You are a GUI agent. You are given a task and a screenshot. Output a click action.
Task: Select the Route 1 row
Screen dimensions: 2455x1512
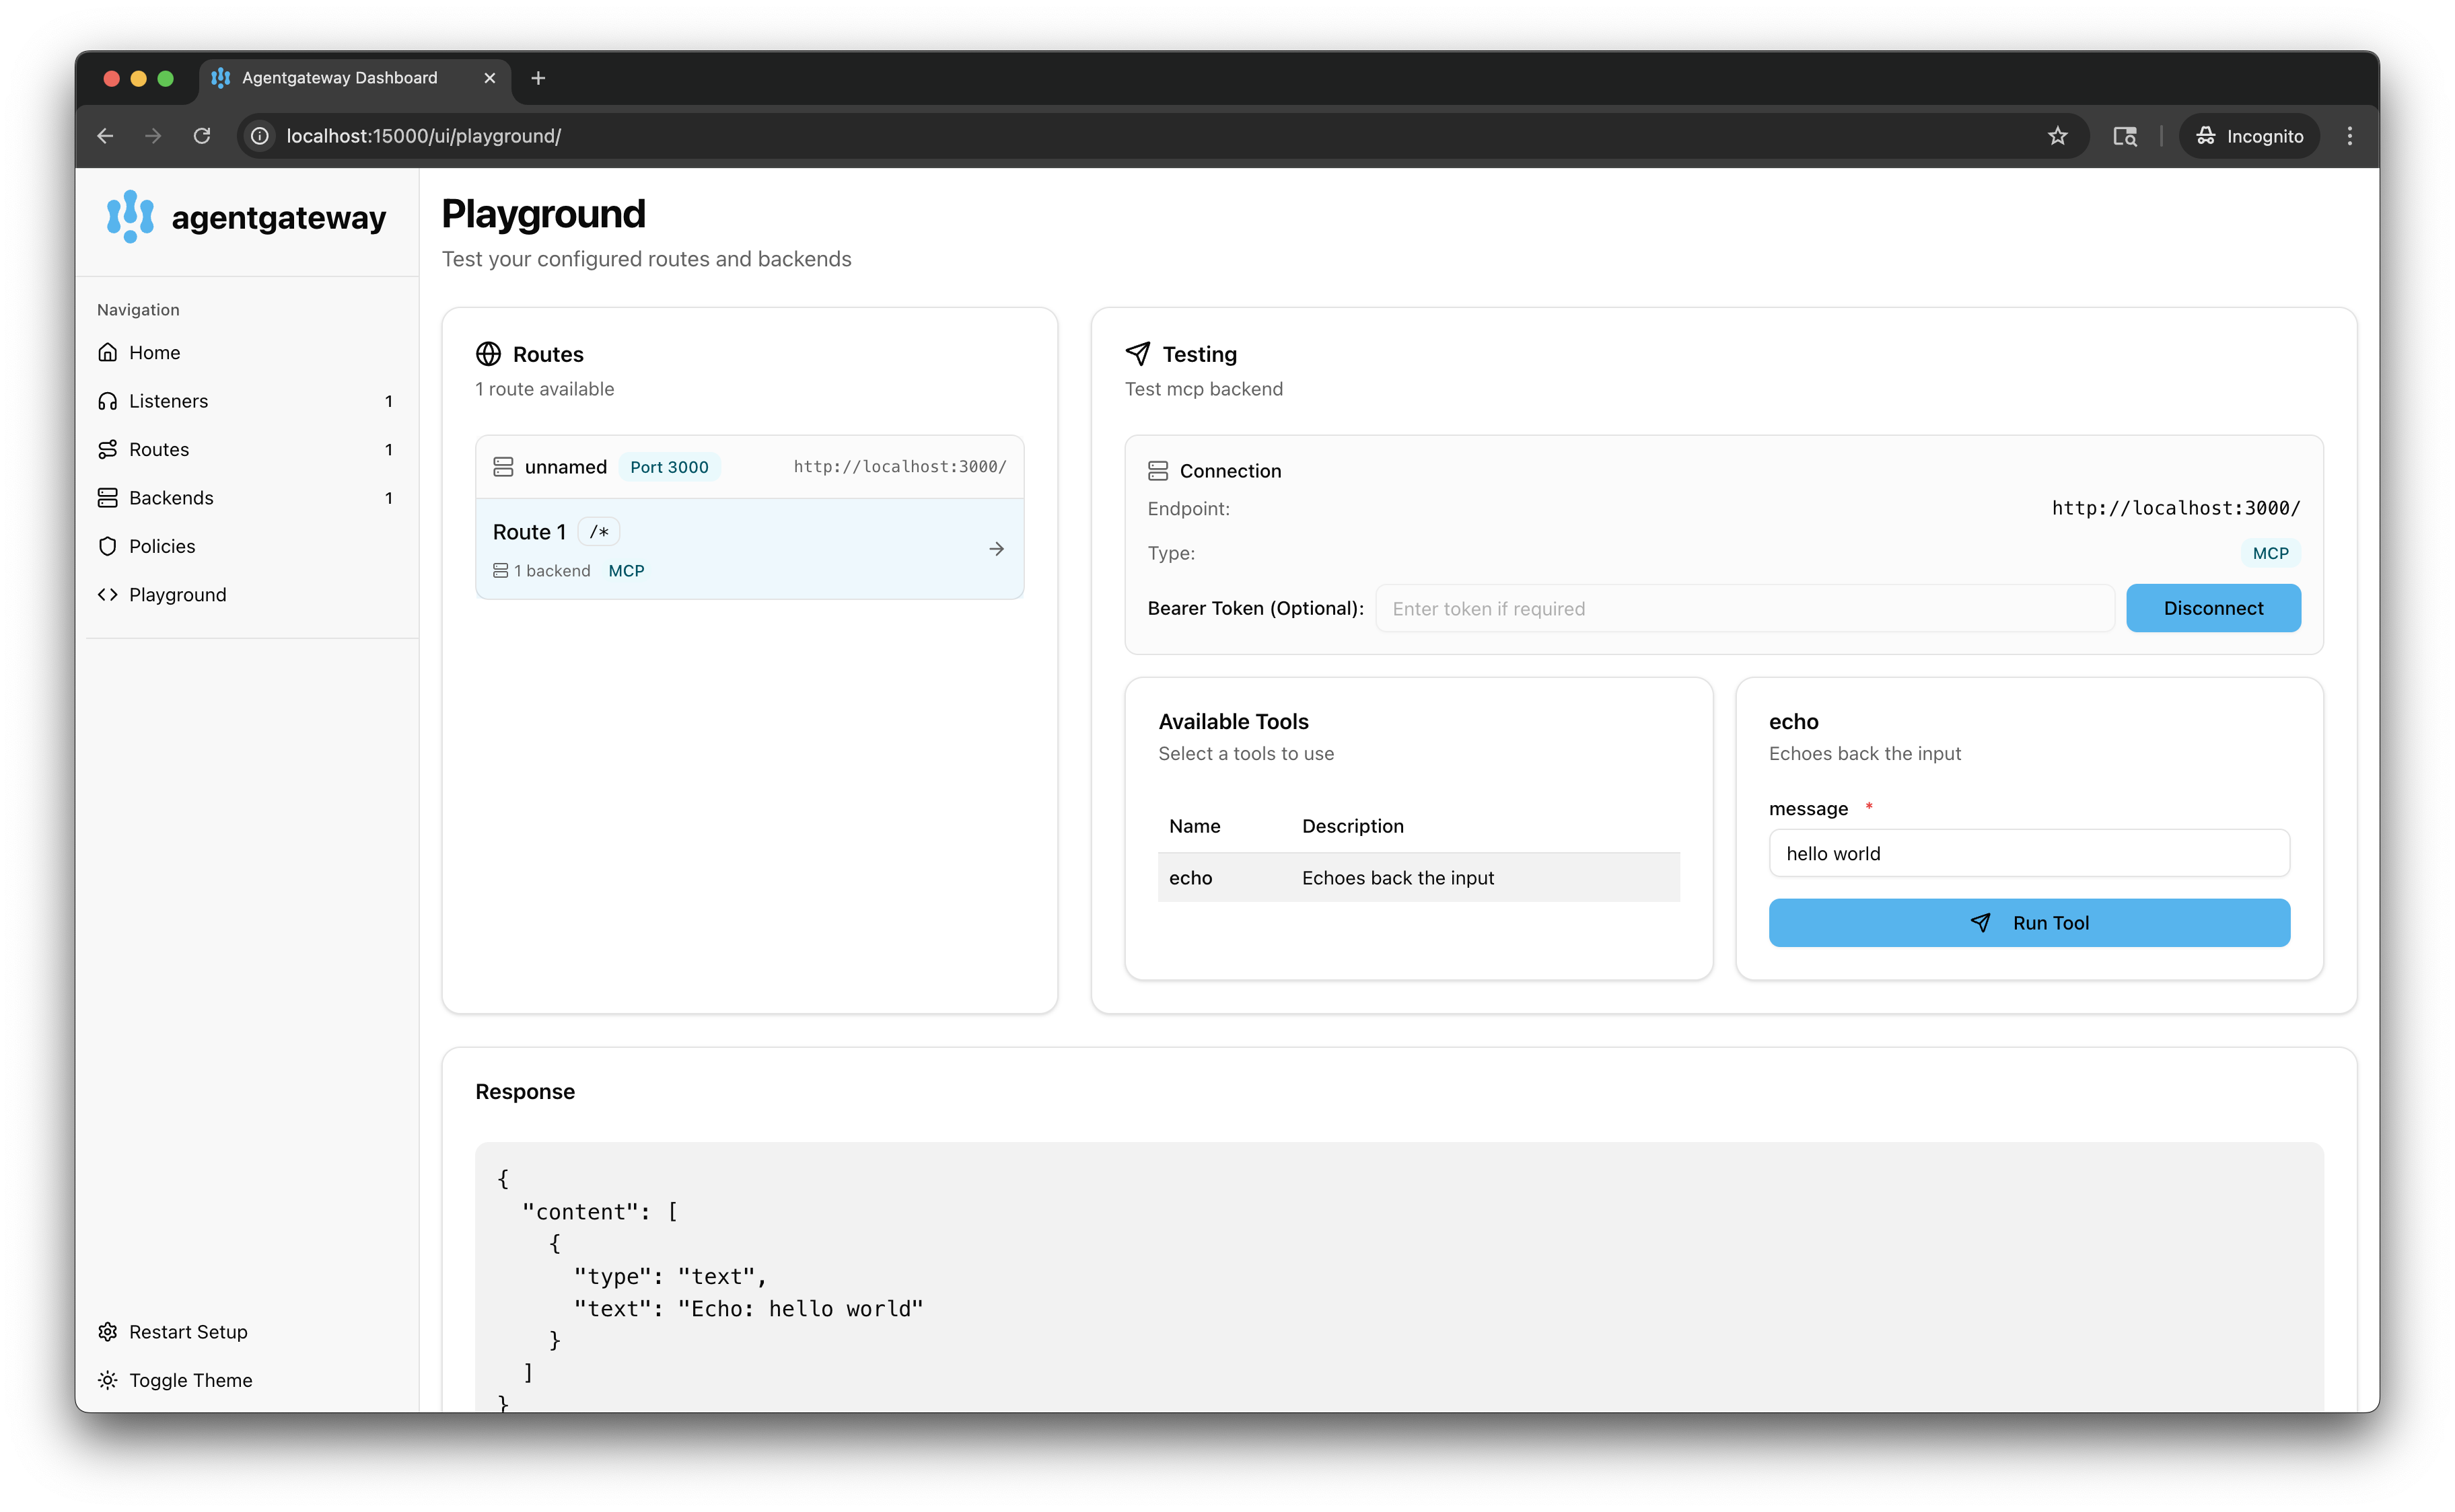tap(749, 549)
